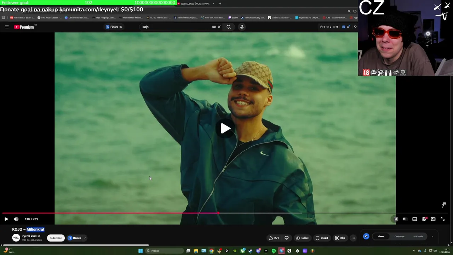The width and height of the screenshot is (453, 255).
Task: Open RC-20 Retro Color bookmark
Action: 158,18
